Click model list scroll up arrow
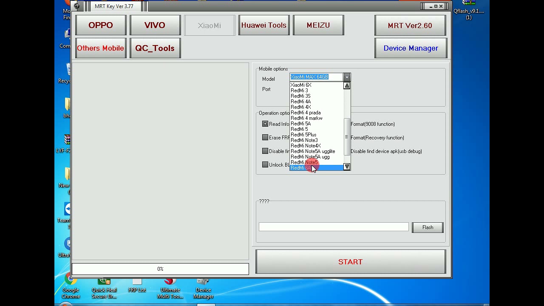544x306 pixels. 347,86
